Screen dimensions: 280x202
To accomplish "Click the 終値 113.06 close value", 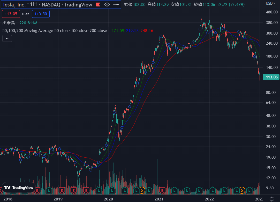I will click(205, 4).
